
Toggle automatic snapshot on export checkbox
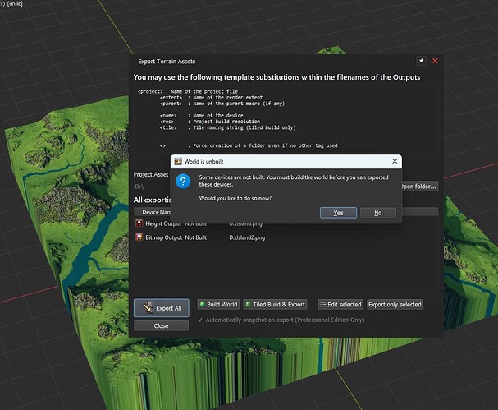(x=201, y=320)
